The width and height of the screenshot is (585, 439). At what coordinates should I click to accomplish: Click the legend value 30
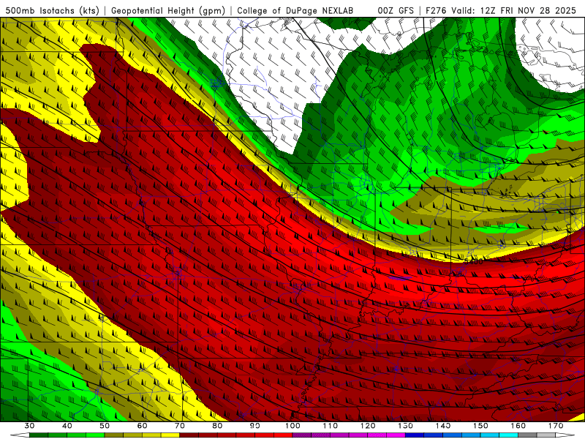[x=29, y=426]
